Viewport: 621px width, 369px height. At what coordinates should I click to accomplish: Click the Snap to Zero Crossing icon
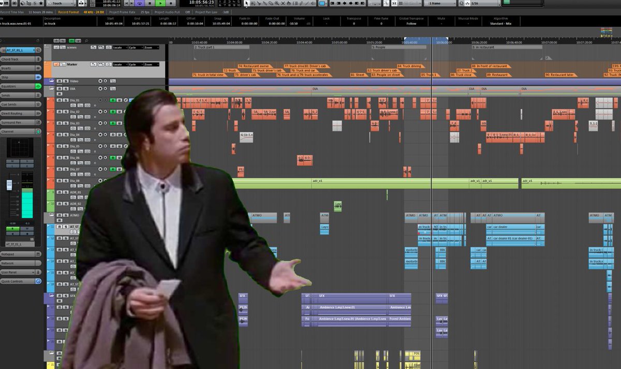pos(386,3)
